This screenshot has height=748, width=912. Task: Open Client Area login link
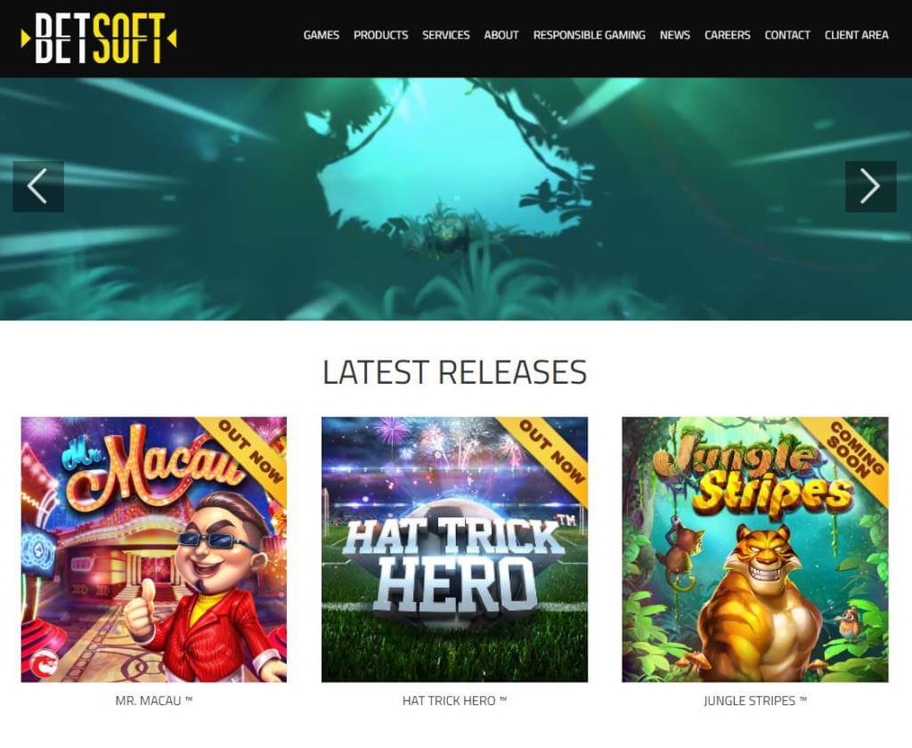tap(856, 35)
